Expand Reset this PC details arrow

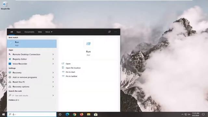pos(53,82)
